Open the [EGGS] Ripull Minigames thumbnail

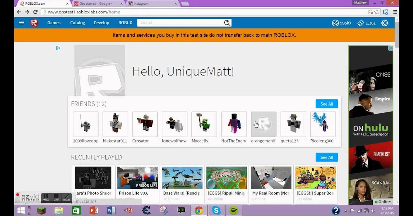pos(226,178)
